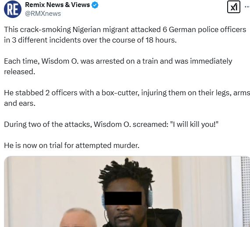Click the blue headphones in the photo
The width and height of the screenshot is (250, 227).
(150, 197)
